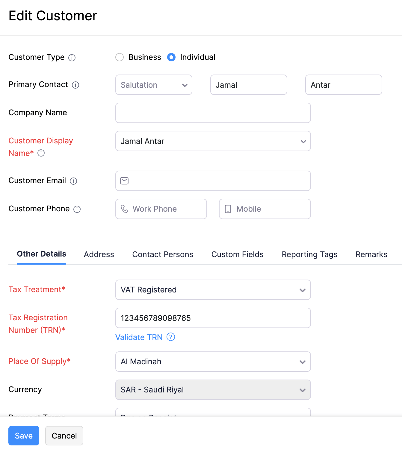
Task: Open the Reporting Tags tab
Action: click(309, 254)
